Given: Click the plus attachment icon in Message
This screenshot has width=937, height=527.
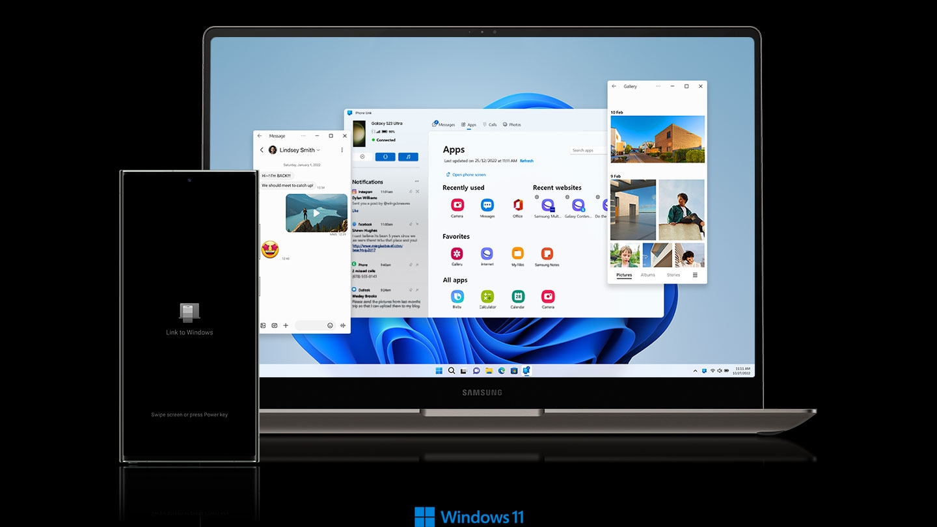Looking at the screenshot, I should (286, 325).
